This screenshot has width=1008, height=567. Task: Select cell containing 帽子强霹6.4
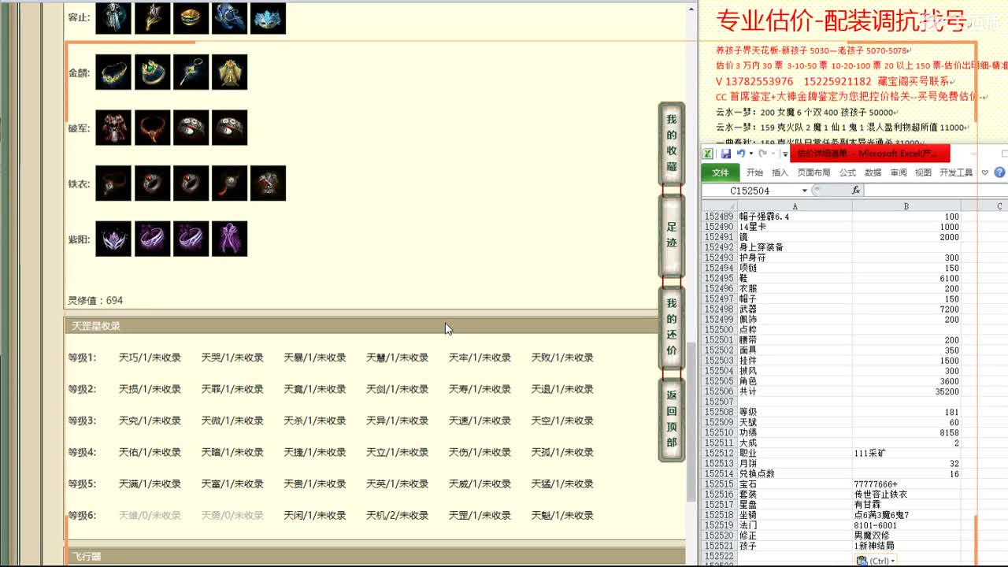(x=795, y=217)
